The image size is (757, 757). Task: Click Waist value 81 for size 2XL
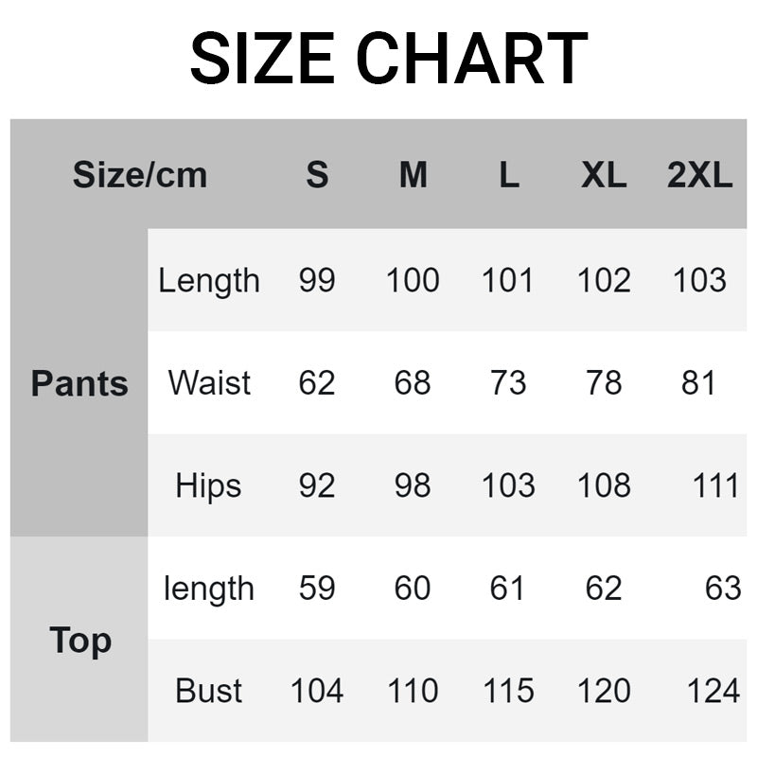click(698, 383)
